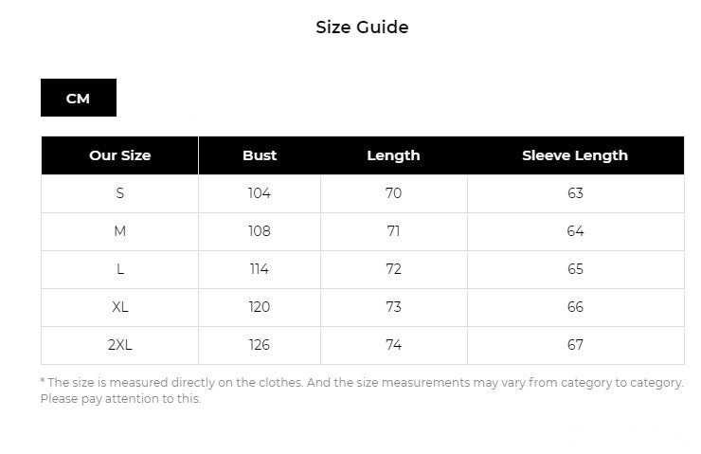Viewport: 701px width, 454px height.
Task: Click bust value 120 for size XL
Action: pos(260,307)
